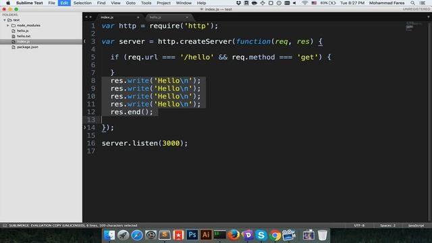Close the index.js tab

138,17
